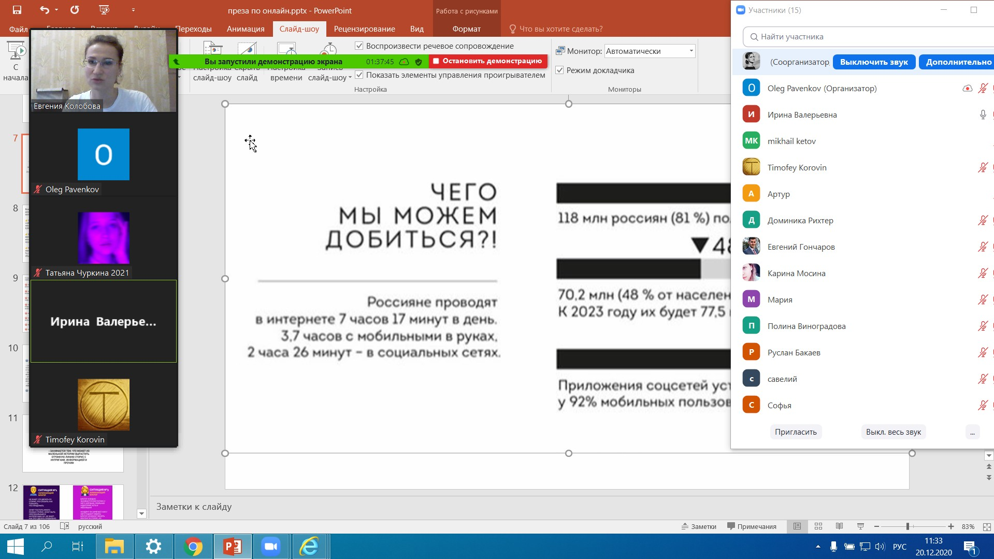Open the Формат picture tools tab

[466, 29]
